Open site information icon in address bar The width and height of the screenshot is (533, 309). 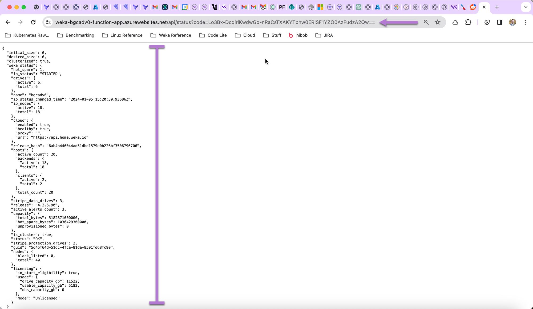(49, 22)
